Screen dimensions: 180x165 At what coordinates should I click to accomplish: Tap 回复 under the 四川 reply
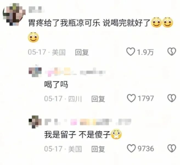point(98,99)
